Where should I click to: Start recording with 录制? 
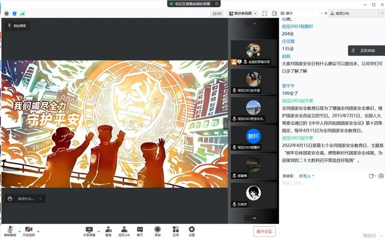[x=158, y=232]
